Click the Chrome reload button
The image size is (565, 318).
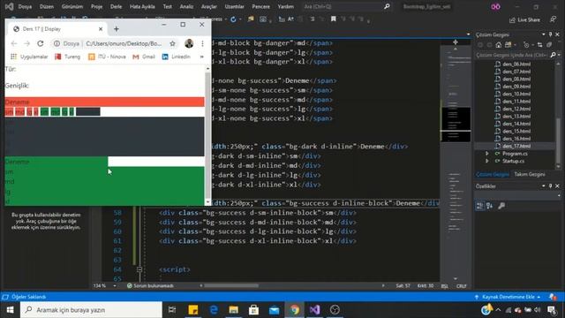point(41,43)
